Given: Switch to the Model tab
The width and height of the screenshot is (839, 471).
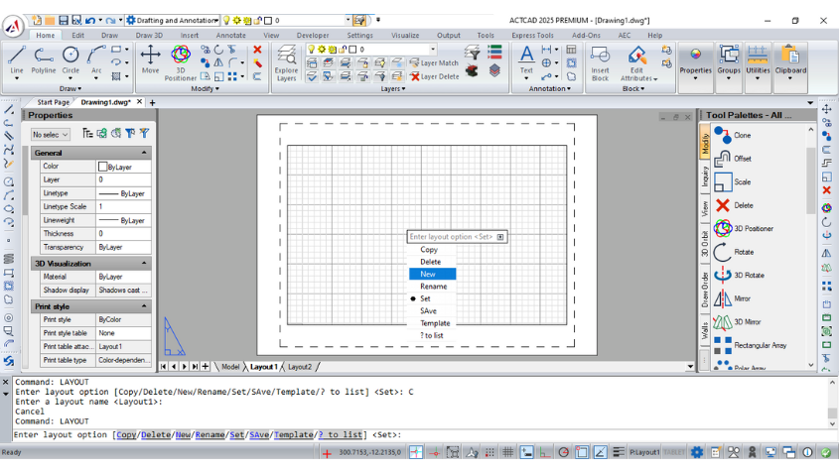Looking at the screenshot, I should click(230, 367).
